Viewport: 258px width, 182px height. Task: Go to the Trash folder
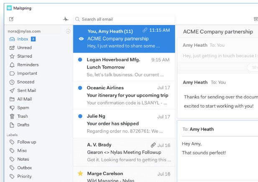coord(22,116)
